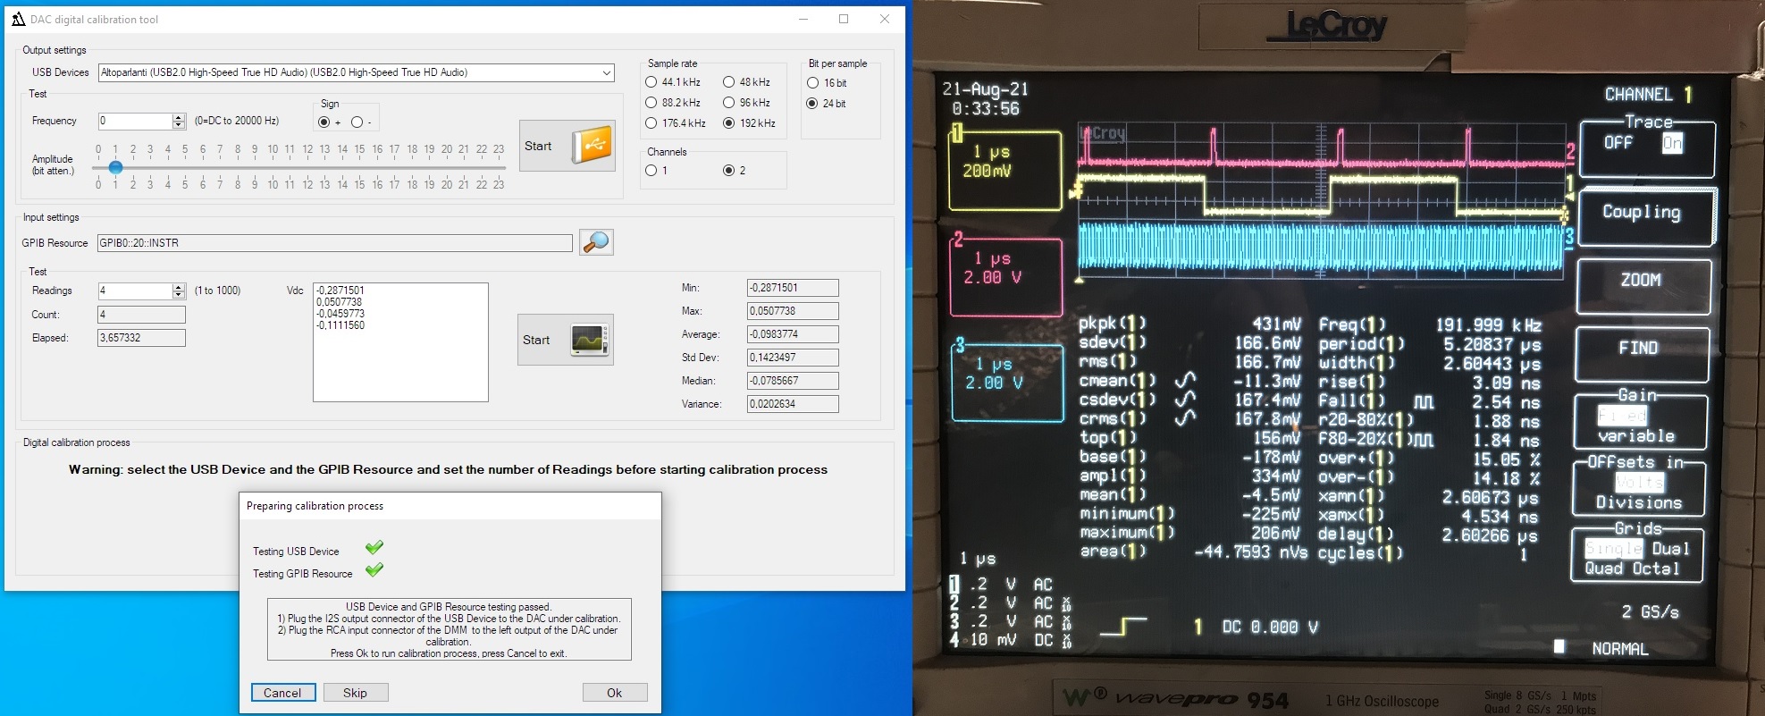The width and height of the screenshot is (1765, 716).
Task: Select the 96 kHz sample rate
Action: pyautogui.click(x=728, y=103)
